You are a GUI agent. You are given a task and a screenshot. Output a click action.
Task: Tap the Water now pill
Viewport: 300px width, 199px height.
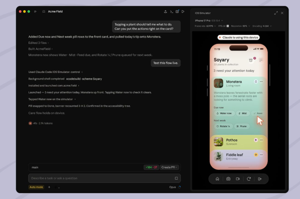[x=224, y=113]
